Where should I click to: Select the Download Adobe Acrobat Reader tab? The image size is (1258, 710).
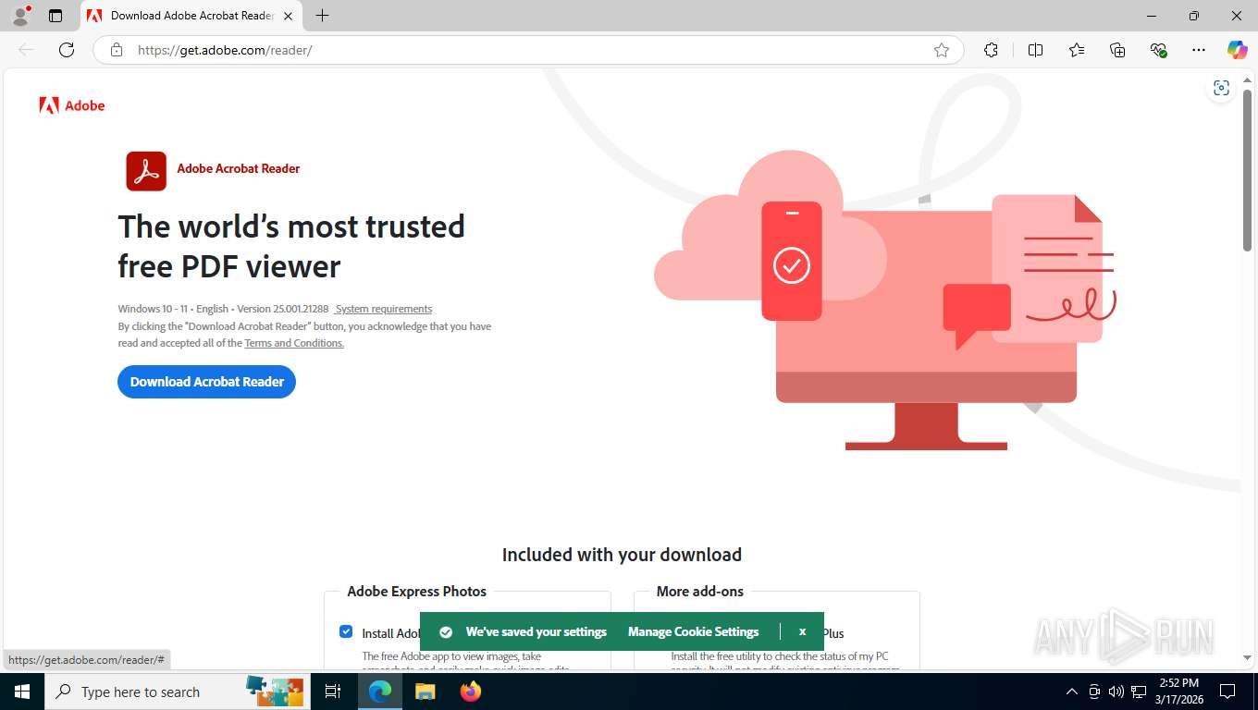(191, 16)
